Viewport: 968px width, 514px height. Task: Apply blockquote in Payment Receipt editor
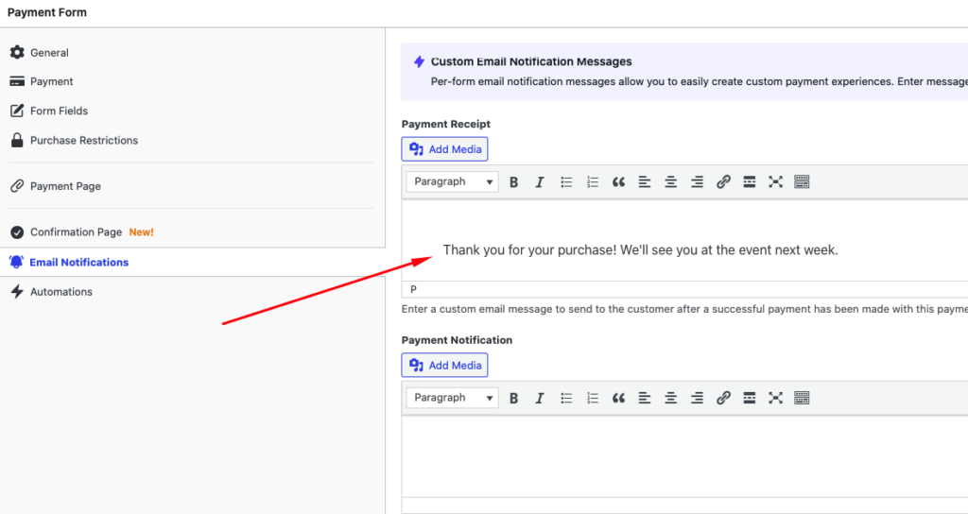[x=618, y=182]
